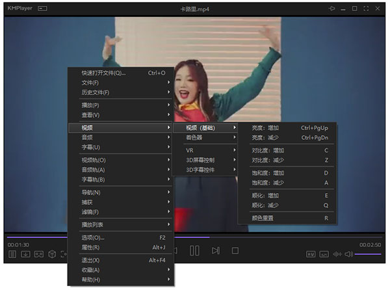Choose 对比度: 增加 option
Image resolution: width=390 pixels, height=290 pixels.
[287, 150]
